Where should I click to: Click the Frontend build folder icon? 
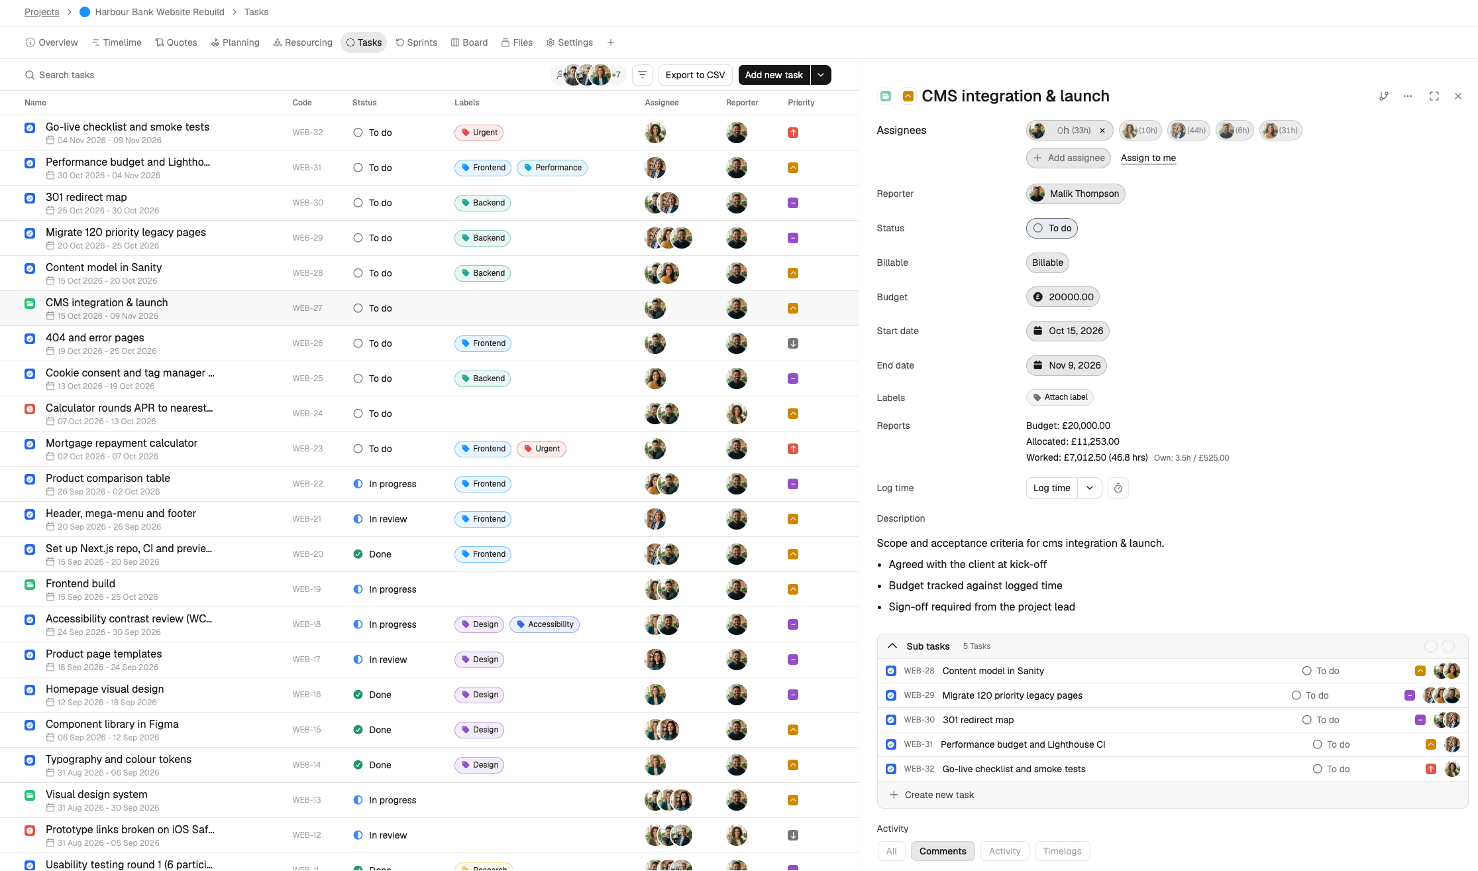[x=30, y=585]
